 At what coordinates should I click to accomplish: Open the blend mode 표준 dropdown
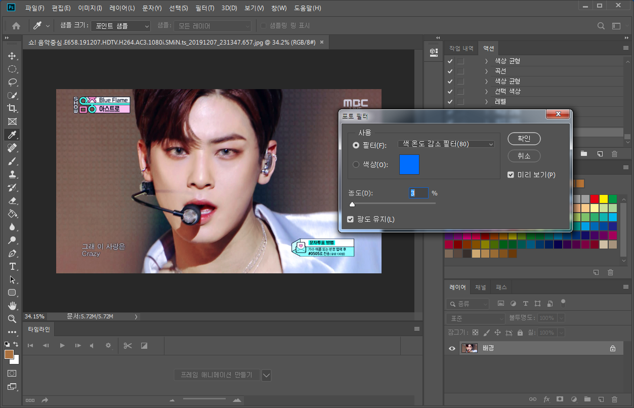click(476, 318)
